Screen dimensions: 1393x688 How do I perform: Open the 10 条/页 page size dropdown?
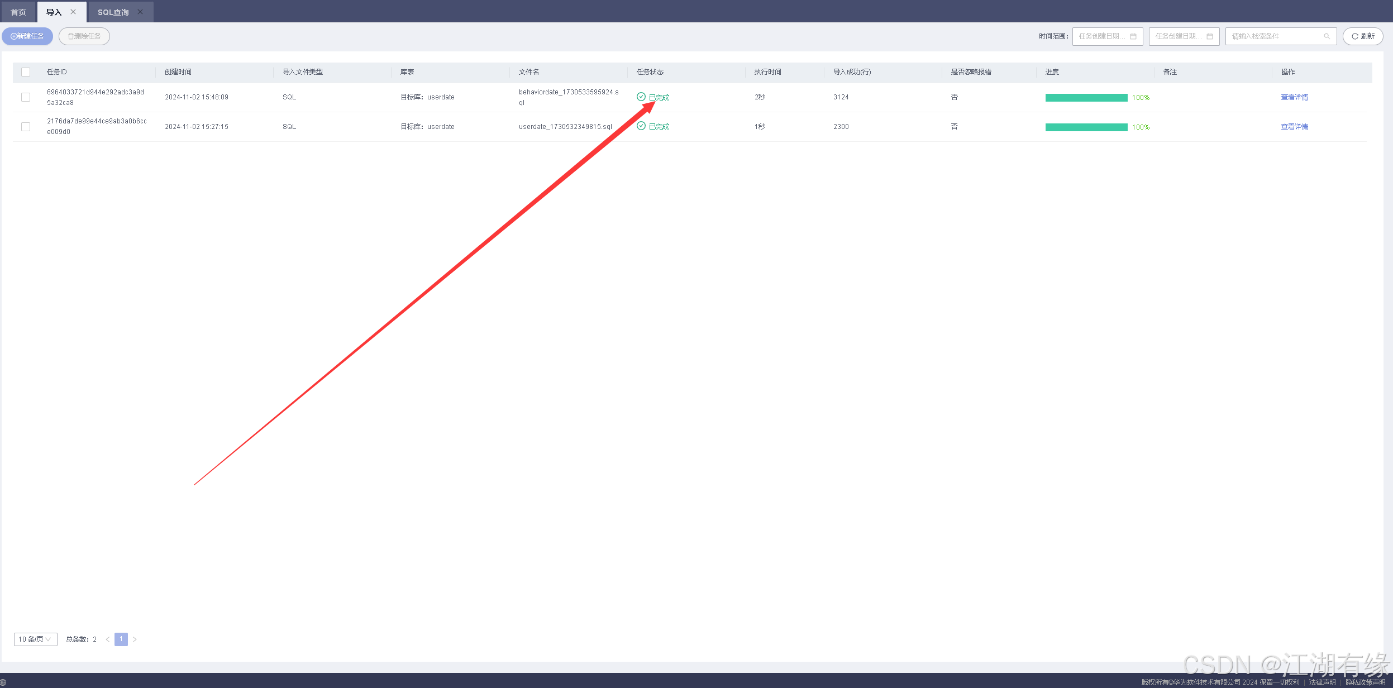pyautogui.click(x=35, y=639)
